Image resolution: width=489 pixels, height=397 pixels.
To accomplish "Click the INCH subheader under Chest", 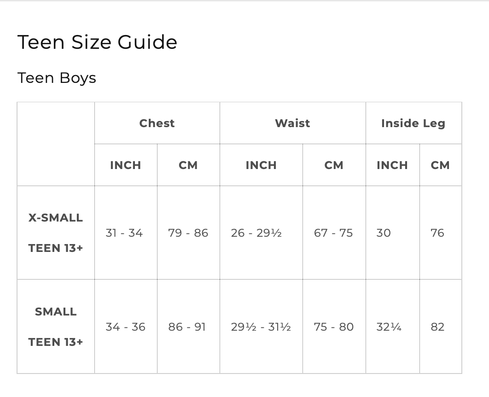I will coord(126,165).
